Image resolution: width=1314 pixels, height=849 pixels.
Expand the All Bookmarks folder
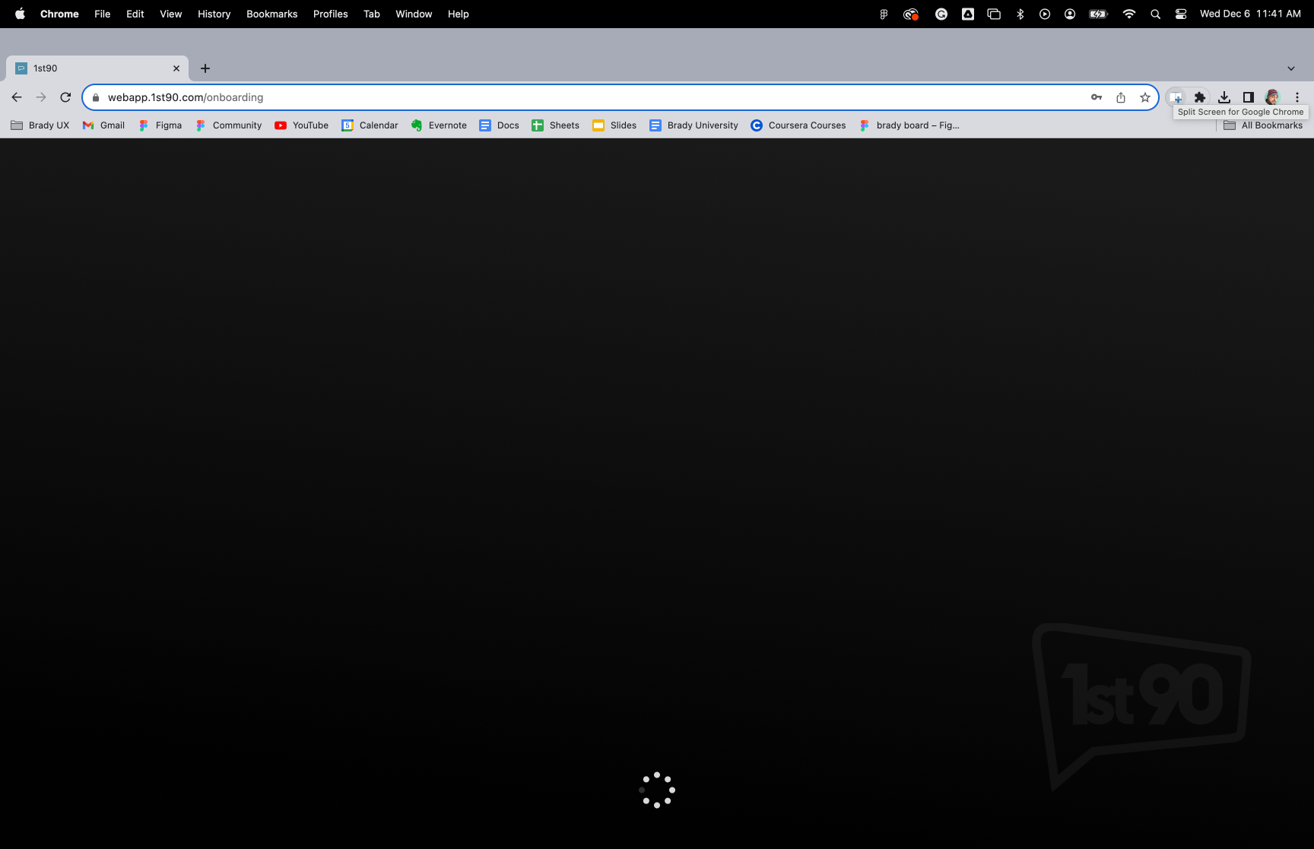1263,125
